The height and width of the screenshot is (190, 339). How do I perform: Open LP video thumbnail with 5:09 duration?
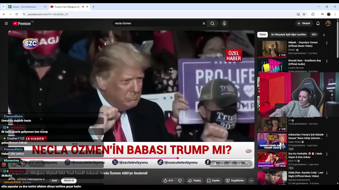(272, 124)
